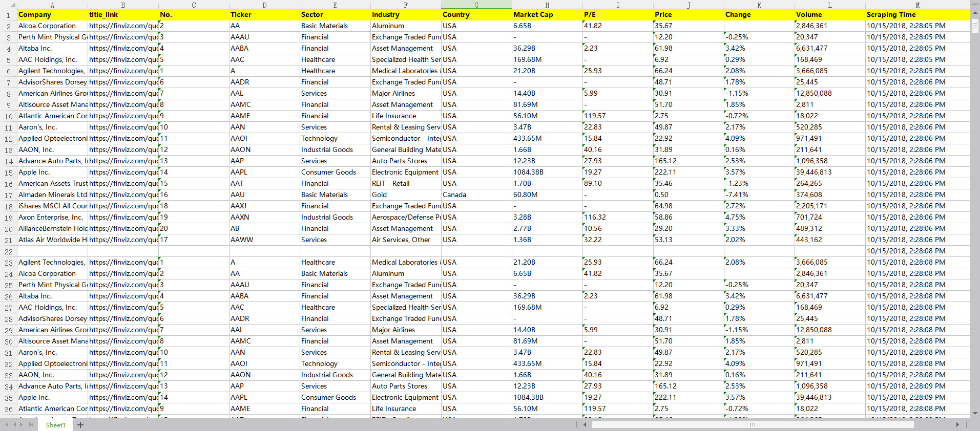The width and height of the screenshot is (980, 431).
Task: Select the 'Almaden Minerals Ltd' company cell
Action: tap(52, 195)
